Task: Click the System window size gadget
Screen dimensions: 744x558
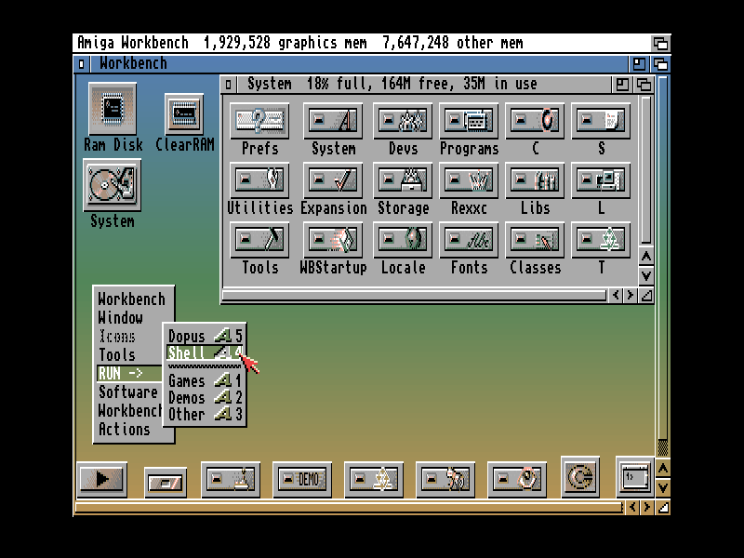Action: (646, 295)
